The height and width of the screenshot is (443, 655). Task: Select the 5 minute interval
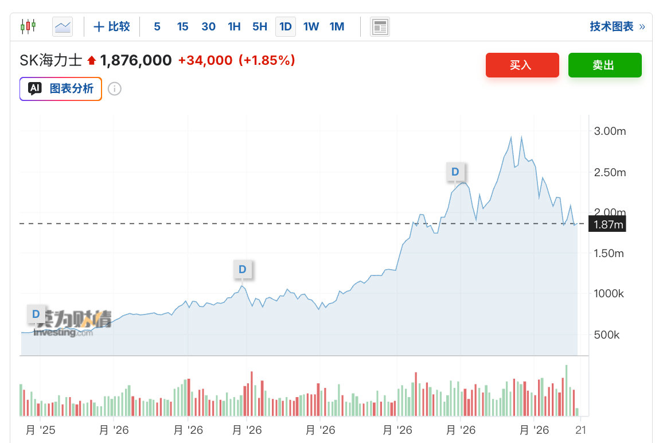pos(157,27)
